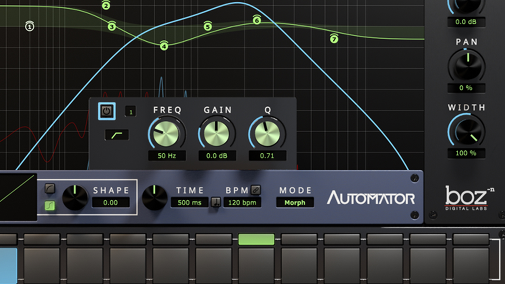Click the band gain 0.0 dB value field

point(217,156)
